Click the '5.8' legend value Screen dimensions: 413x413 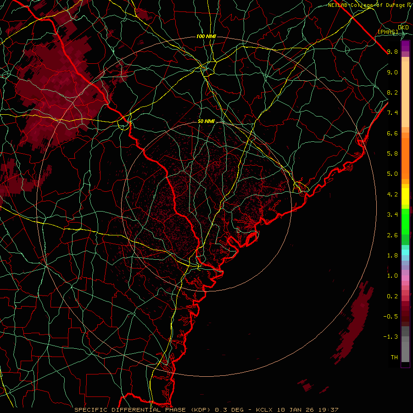click(x=392, y=154)
